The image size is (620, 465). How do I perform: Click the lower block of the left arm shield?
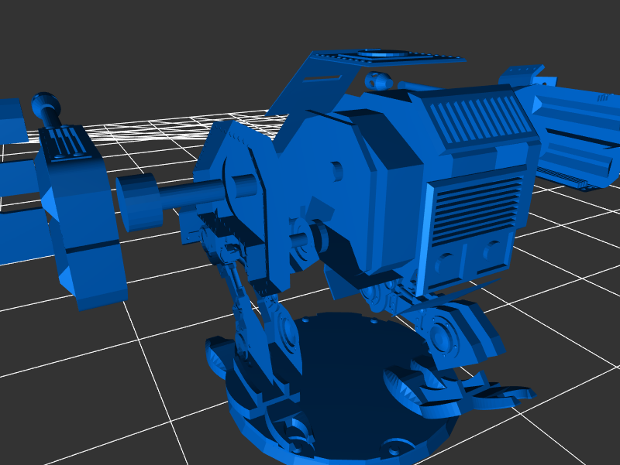[95, 275]
